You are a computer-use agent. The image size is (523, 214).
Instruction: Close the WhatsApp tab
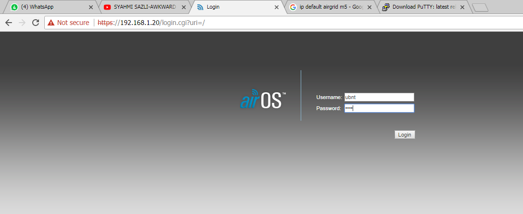click(x=91, y=7)
